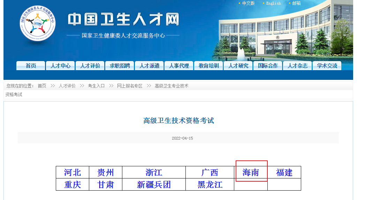Viewport: 373px width, 200px height.
Task: Select 重庆 city link
Action: (73, 185)
